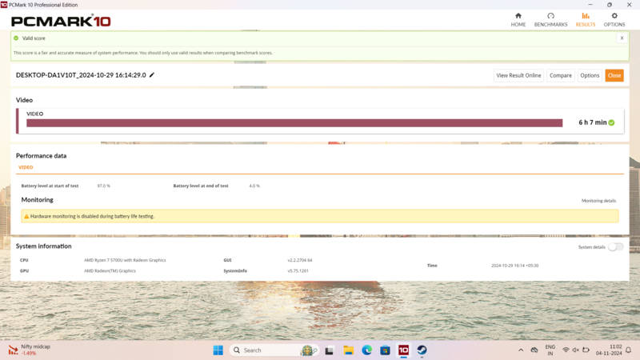Click the PCMark 10 logo
This screenshot has width=640, height=360.
[x=61, y=21]
